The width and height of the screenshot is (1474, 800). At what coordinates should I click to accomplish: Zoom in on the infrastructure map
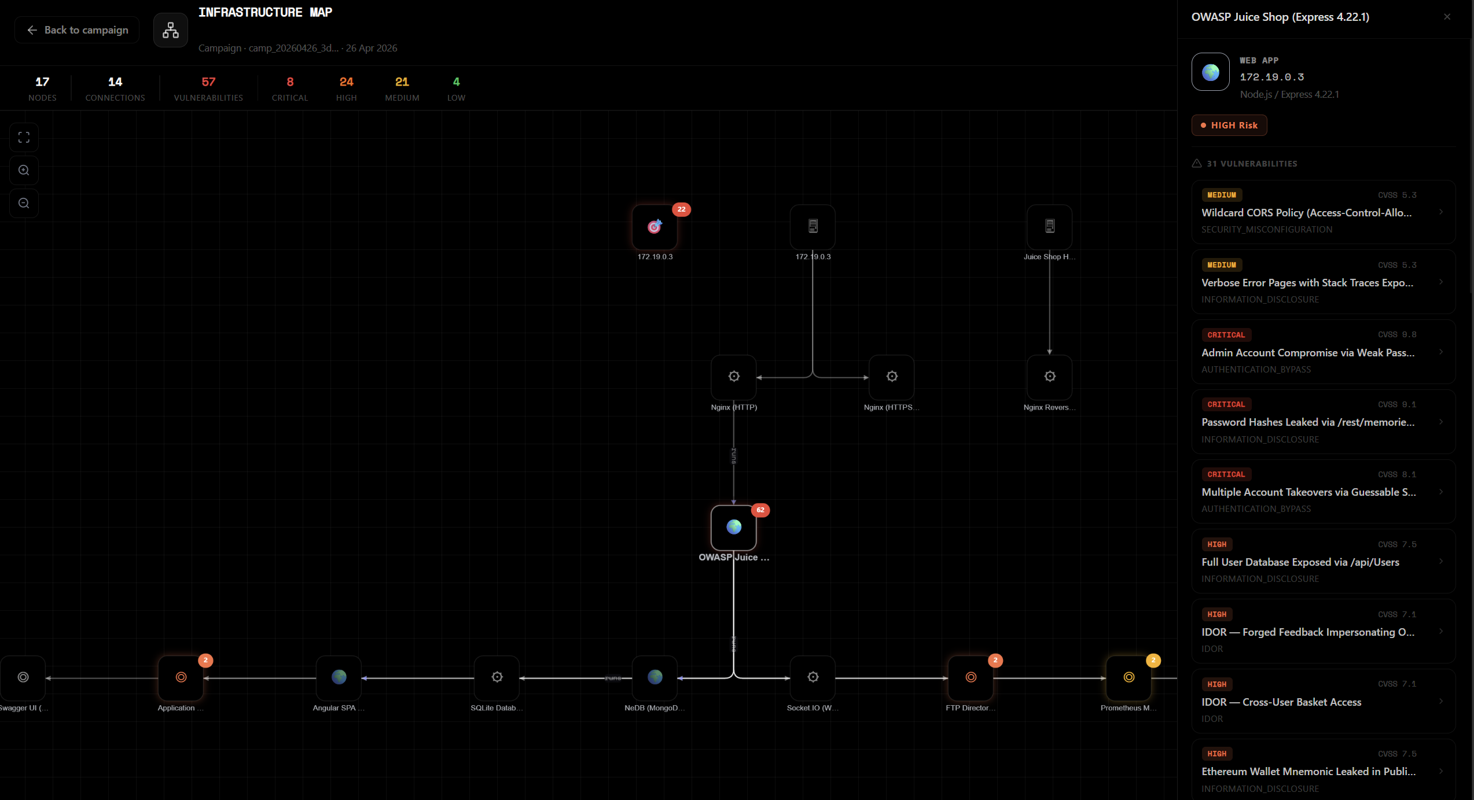(24, 171)
